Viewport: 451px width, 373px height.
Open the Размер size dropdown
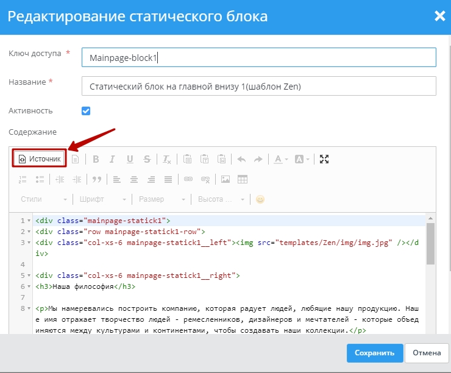pyautogui.click(x=162, y=199)
